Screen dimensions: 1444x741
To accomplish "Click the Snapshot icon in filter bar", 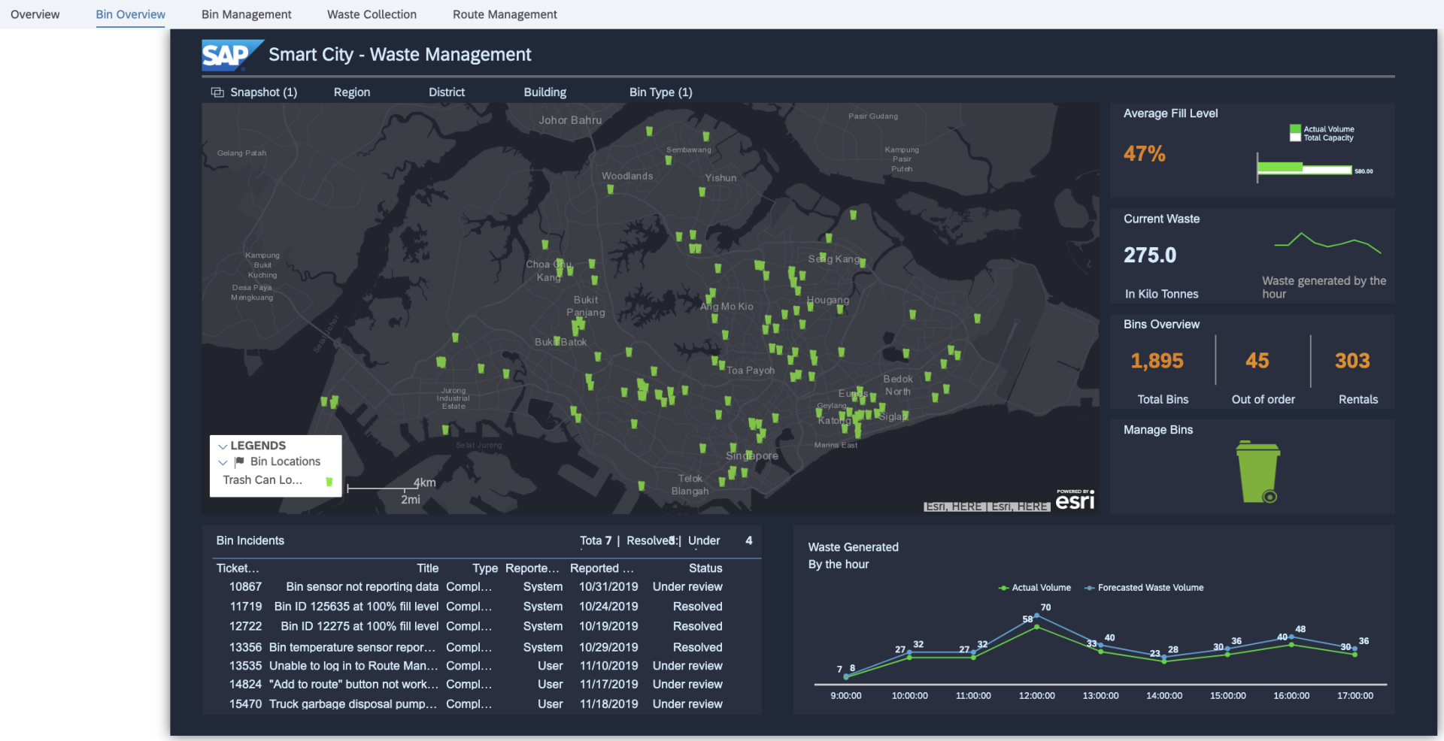I will (x=217, y=92).
